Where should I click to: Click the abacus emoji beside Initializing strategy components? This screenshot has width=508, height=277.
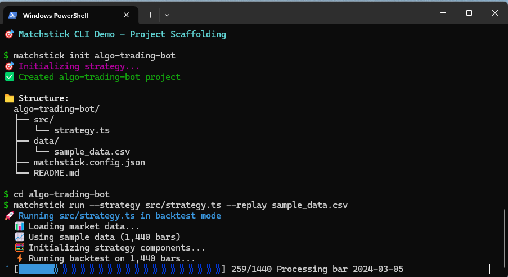click(x=20, y=248)
